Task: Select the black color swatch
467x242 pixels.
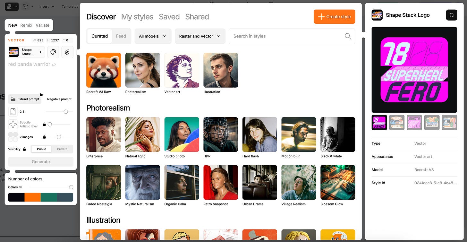Action: click(x=16, y=197)
